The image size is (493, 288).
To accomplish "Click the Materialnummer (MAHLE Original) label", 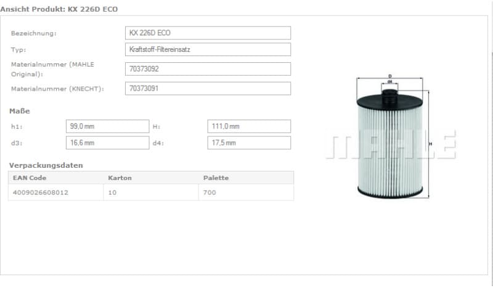I will (x=52, y=69).
